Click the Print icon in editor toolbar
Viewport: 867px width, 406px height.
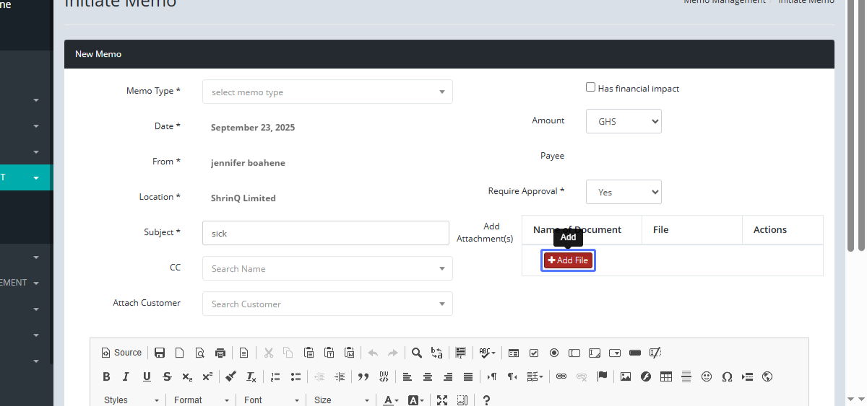tap(220, 353)
